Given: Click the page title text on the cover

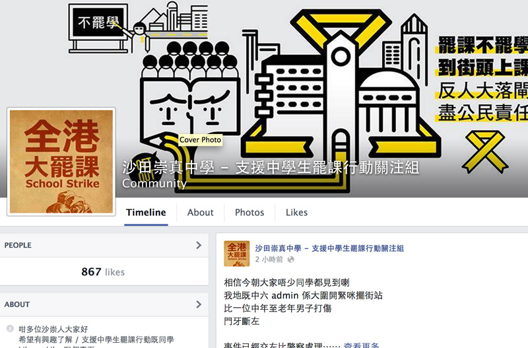Looking at the screenshot, I should 271,168.
